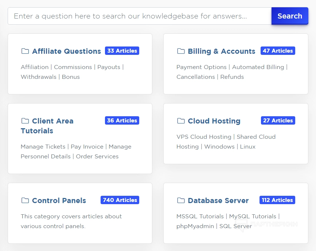316x251 pixels.
Task: Click the folder icon beside Affiliate Questions
Action: (x=25, y=51)
